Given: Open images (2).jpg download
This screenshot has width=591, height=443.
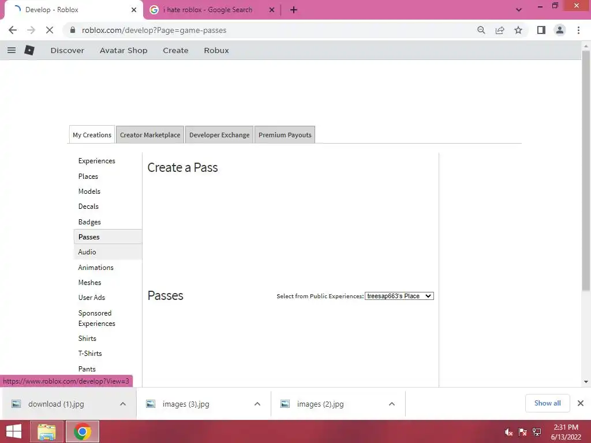Looking at the screenshot, I should click(320, 404).
